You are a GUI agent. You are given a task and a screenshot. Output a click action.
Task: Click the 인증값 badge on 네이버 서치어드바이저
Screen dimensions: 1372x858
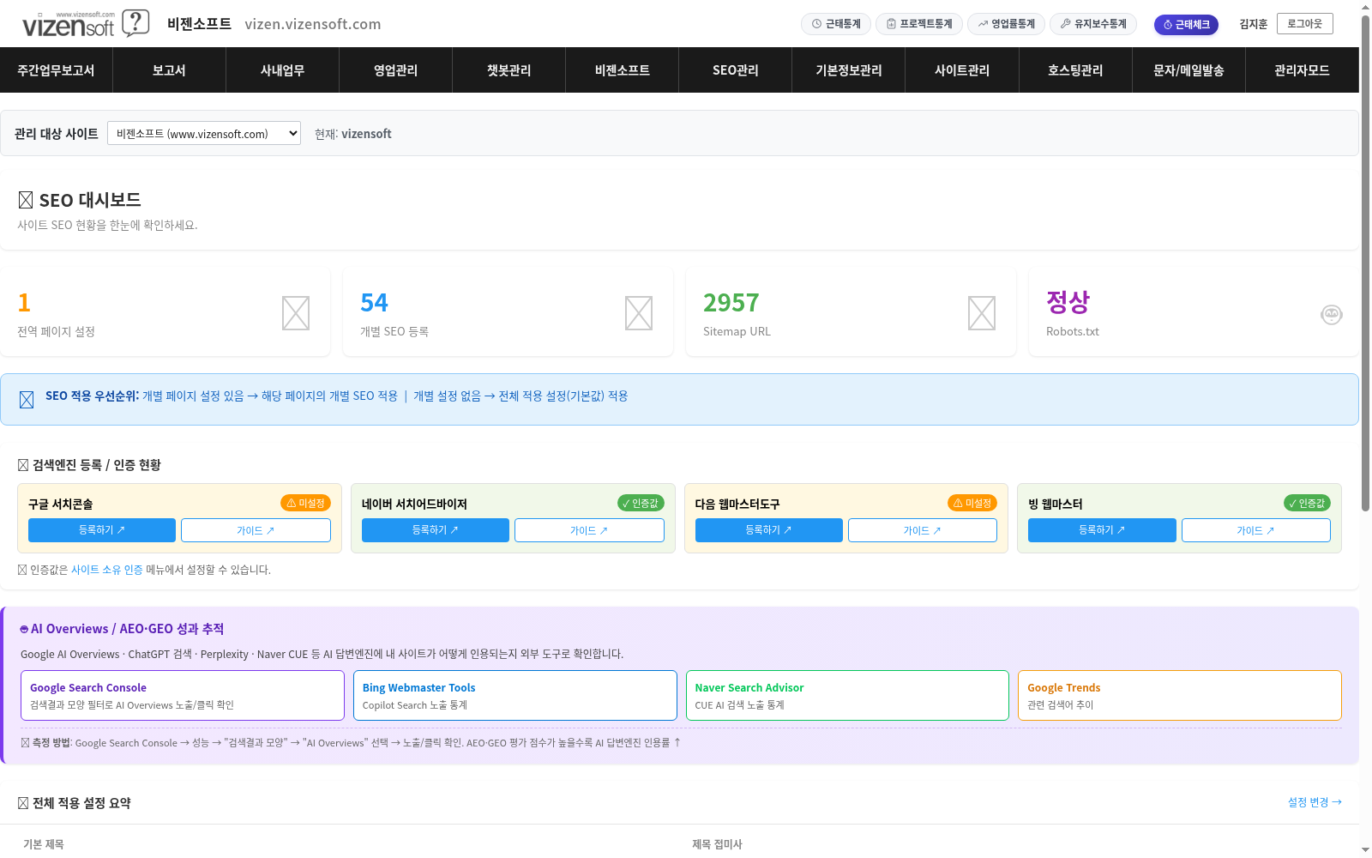point(641,503)
